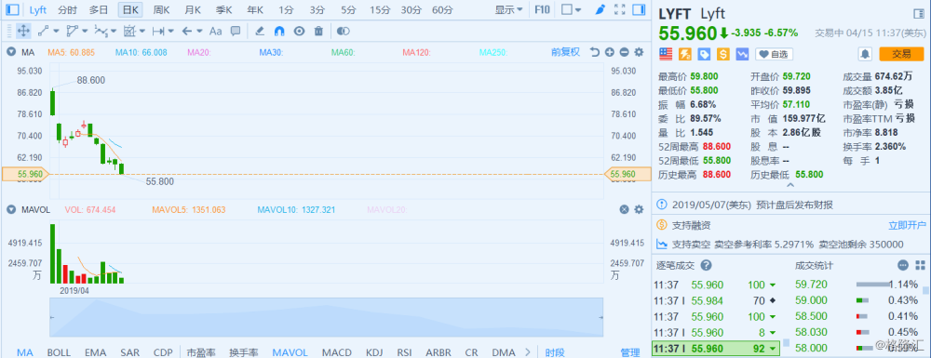Open wave tool options arrow
Screen dimensions: 931x358
[114, 31]
